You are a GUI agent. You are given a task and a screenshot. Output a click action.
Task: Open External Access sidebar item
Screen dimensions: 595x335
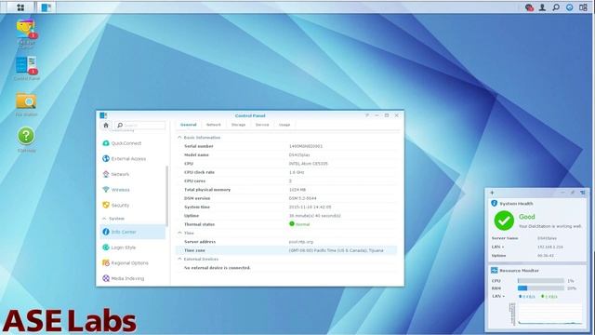pos(132,159)
